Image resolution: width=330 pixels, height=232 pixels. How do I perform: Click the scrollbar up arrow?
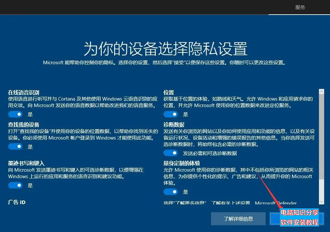click(322, 92)
